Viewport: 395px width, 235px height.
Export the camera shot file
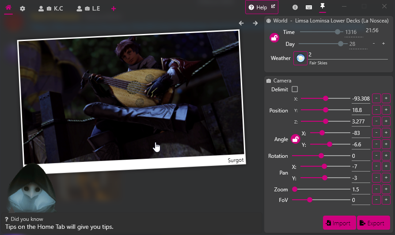tap(374, 223)
